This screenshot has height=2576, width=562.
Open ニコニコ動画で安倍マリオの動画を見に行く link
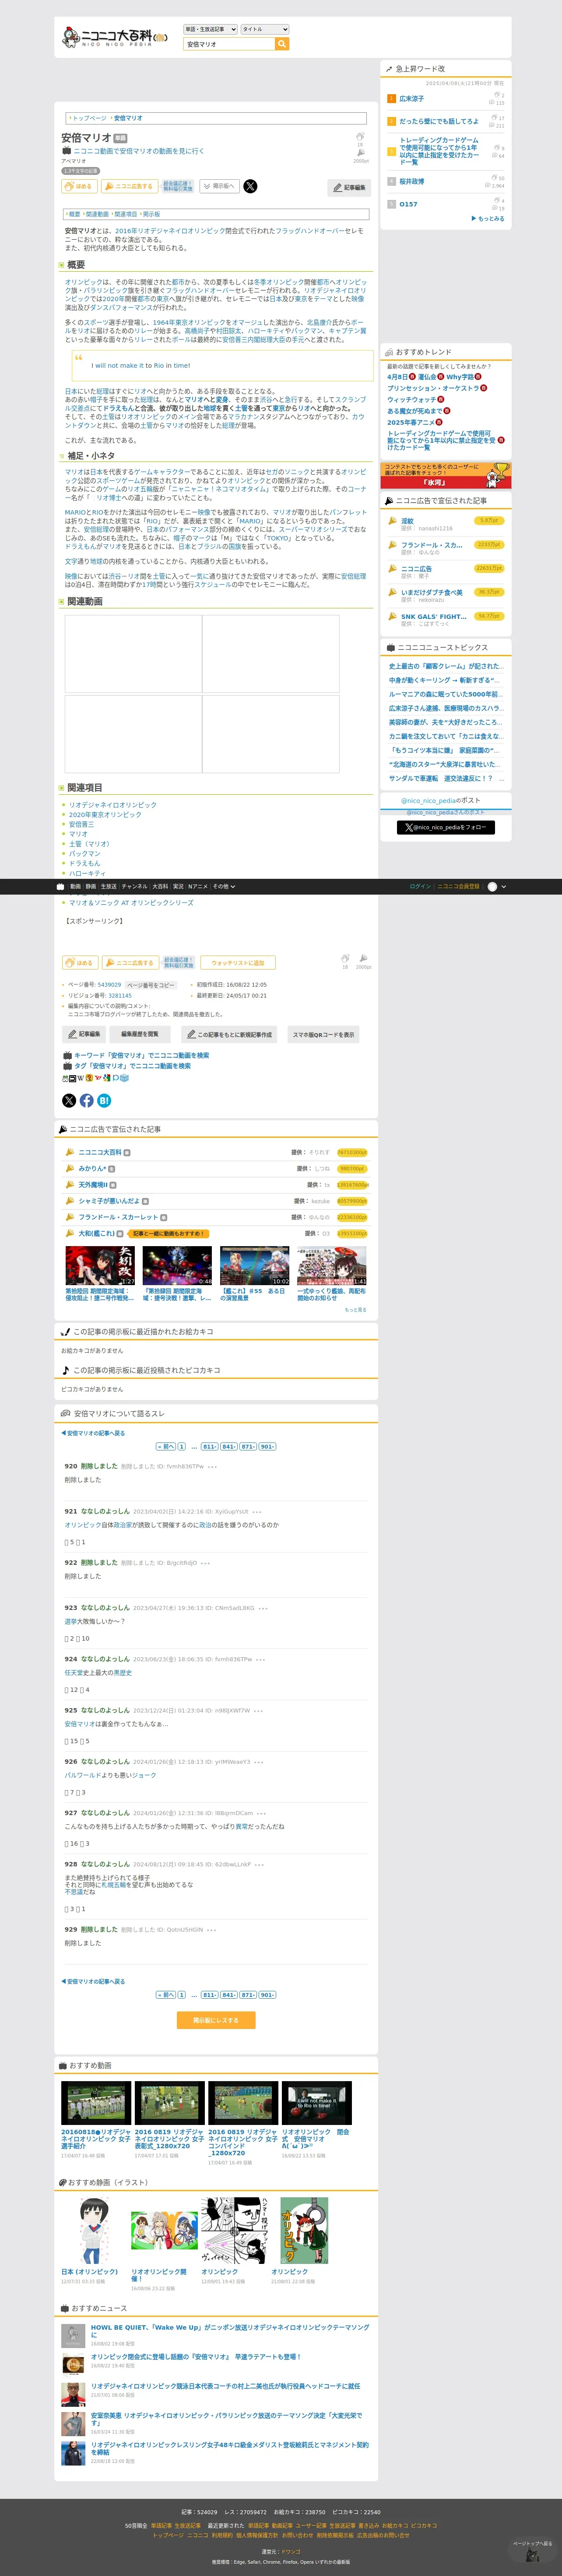click(139, 151)
